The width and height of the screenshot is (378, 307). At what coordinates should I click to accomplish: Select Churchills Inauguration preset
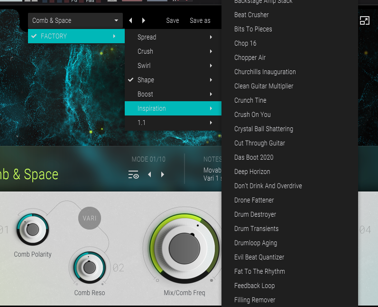[x=290, y=72]
